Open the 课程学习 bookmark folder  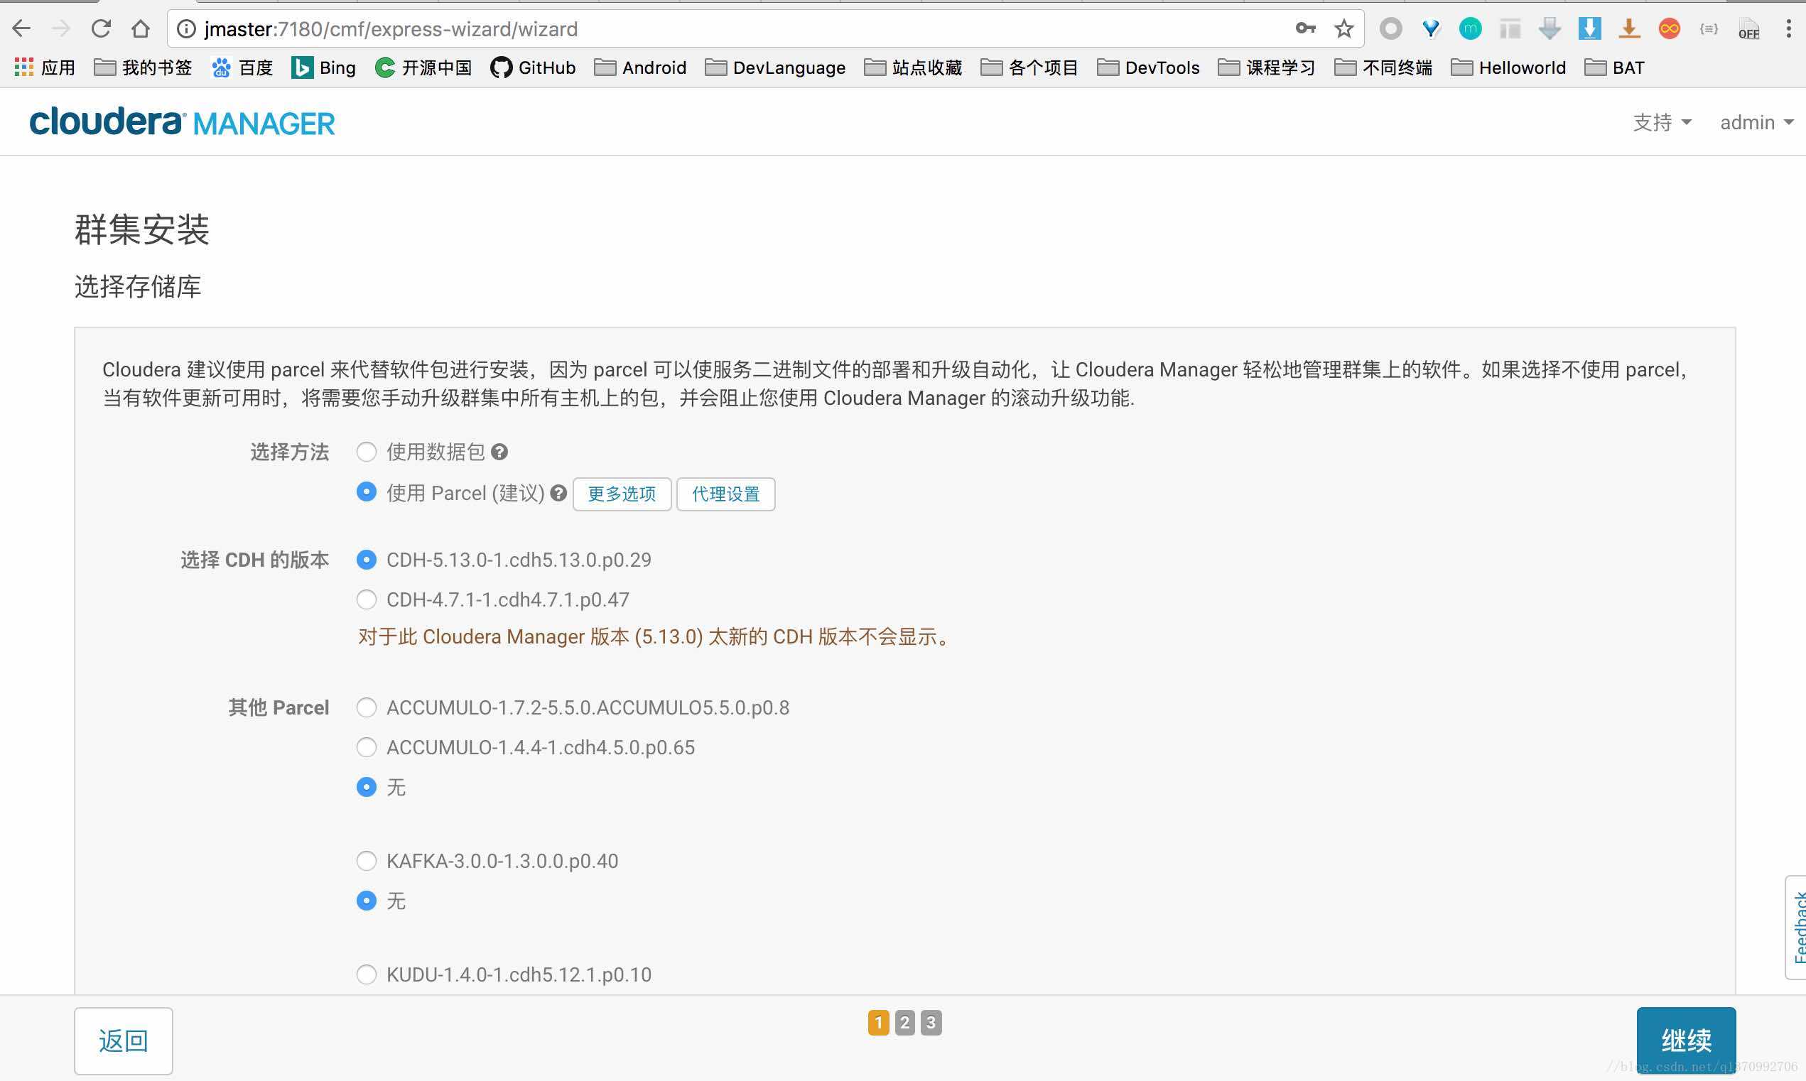[x=1267, y=67]
